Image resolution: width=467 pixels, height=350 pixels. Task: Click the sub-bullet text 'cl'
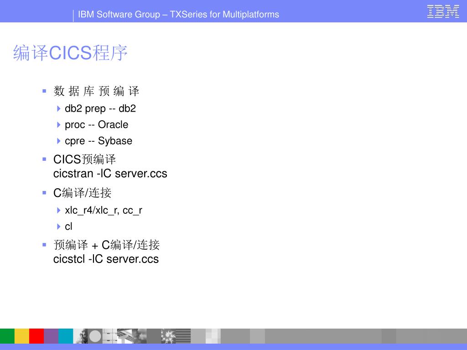click(68, 226)
